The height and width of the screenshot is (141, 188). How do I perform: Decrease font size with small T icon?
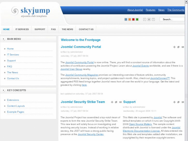[145, 19]
